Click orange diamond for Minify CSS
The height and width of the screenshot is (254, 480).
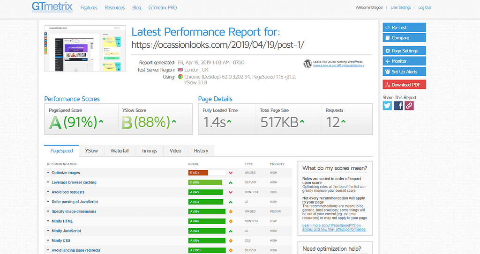[231, 240]
